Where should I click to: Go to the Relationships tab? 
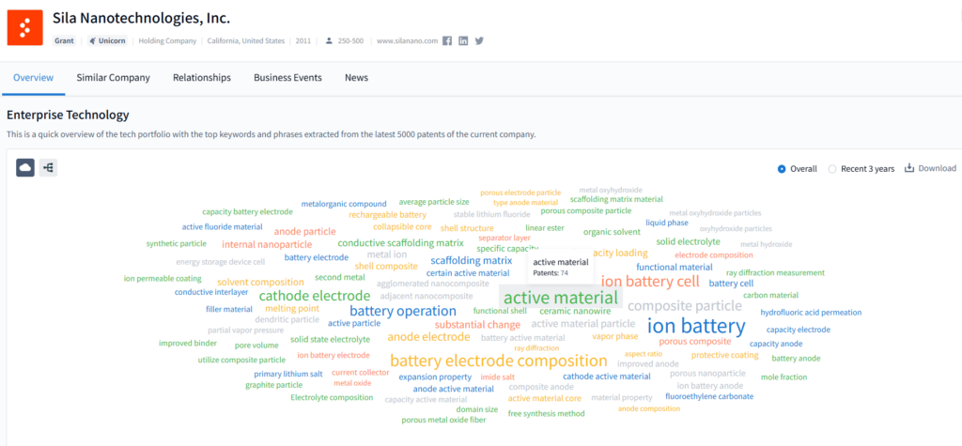point(201,78)
